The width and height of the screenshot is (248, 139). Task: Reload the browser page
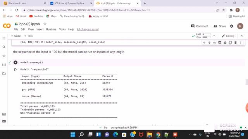tap(17, 10)
